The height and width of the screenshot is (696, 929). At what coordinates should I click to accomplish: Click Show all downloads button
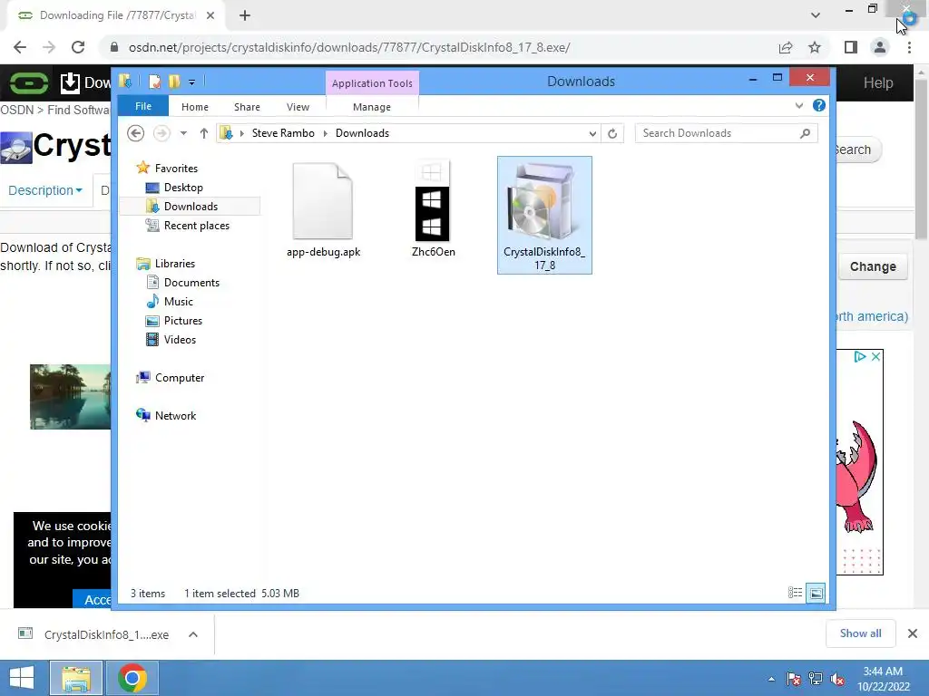[x=860, y=633]
